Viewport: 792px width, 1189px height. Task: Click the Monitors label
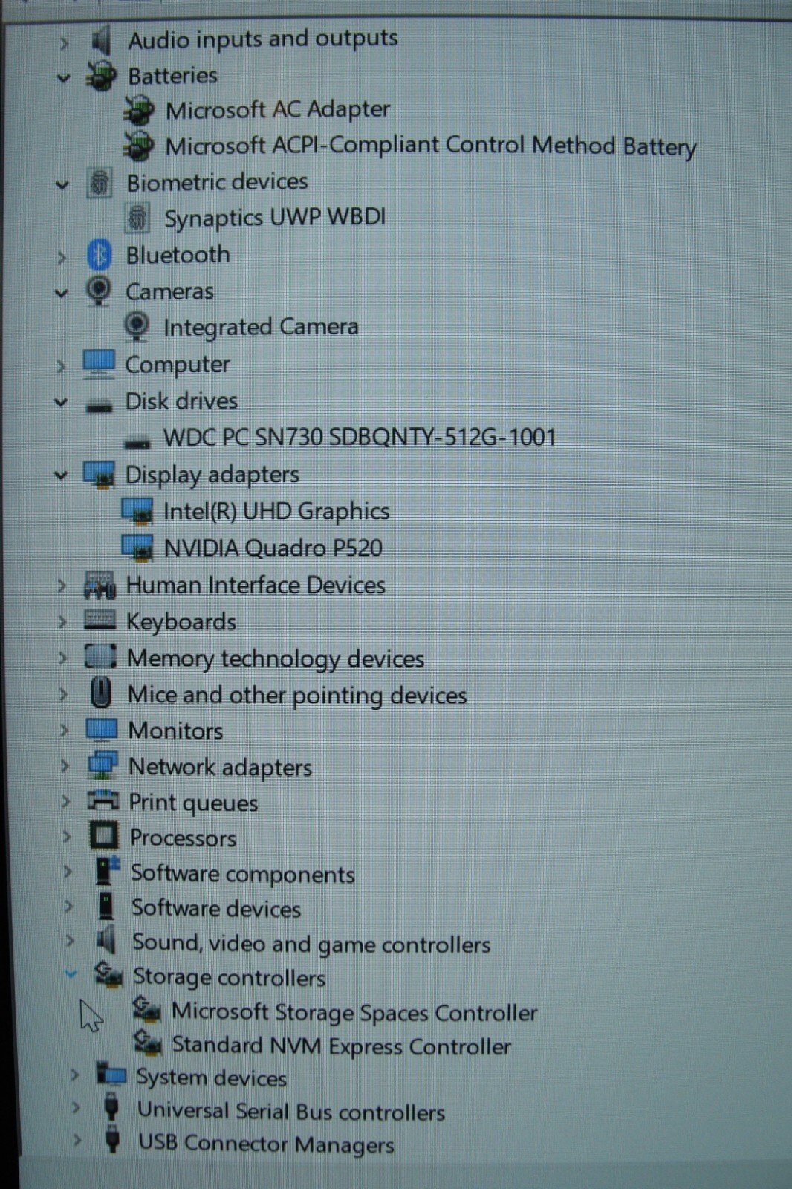pos(175,730)
